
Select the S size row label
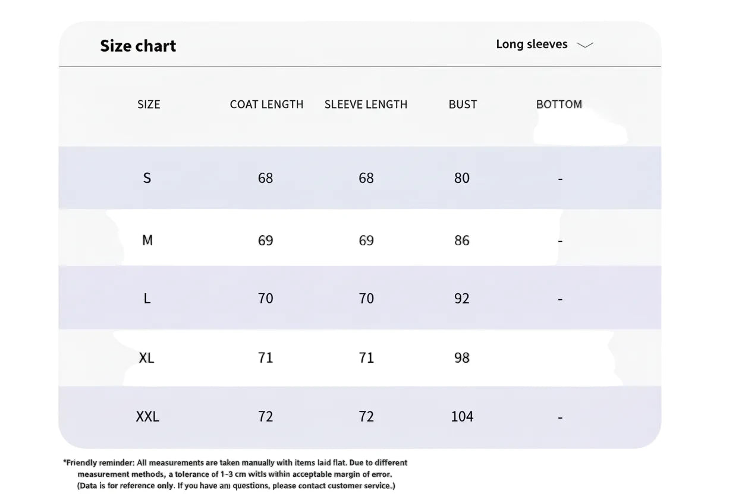tap(147, 178)
